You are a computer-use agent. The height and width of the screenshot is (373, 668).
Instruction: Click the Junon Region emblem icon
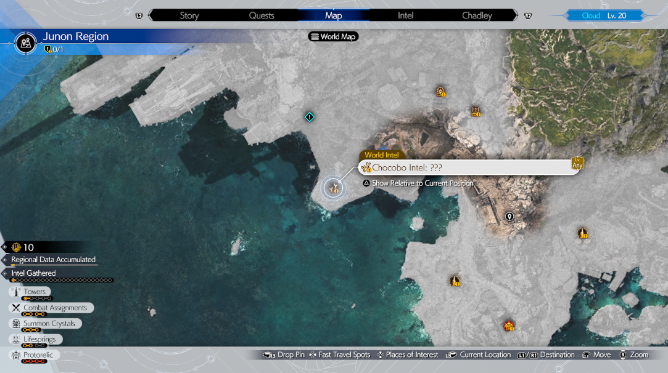pos(25,42)
